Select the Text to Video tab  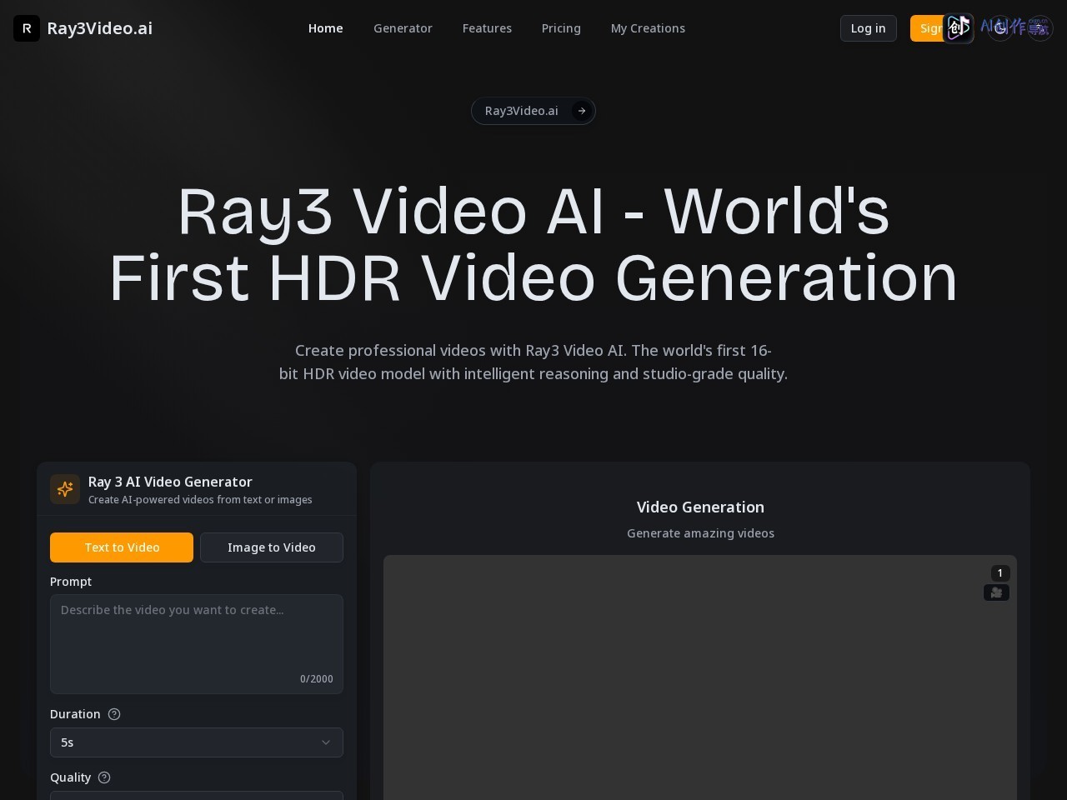(x=122, y=547)
